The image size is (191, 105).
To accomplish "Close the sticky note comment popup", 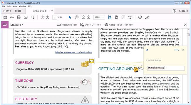I will [x=183, y=50].
